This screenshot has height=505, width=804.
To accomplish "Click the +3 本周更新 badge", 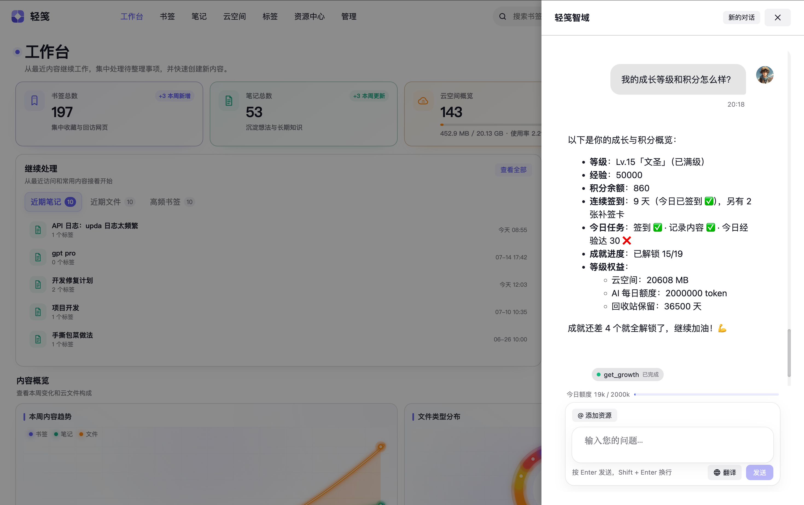I will 369,96.
